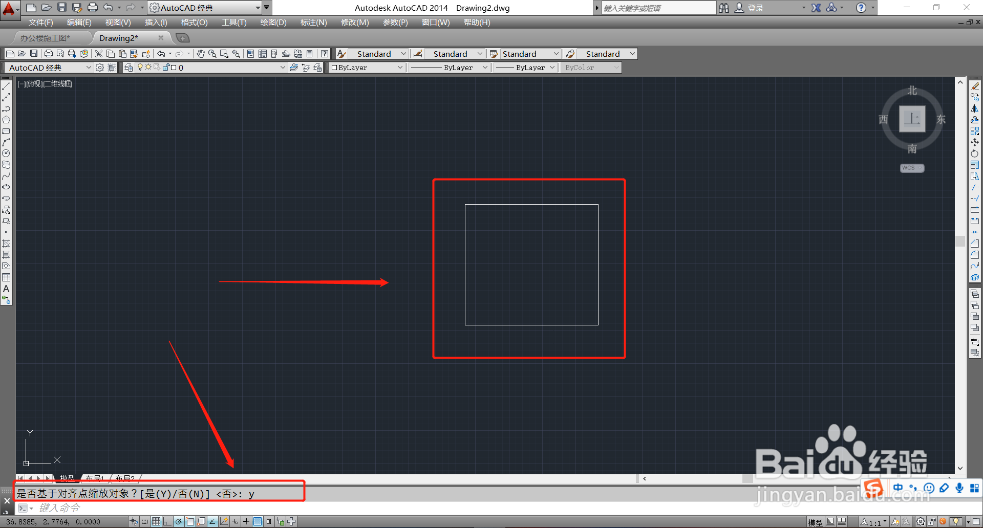Toggle Grid Display in status bar
This screenshot has width=983, height=528.
156,521
